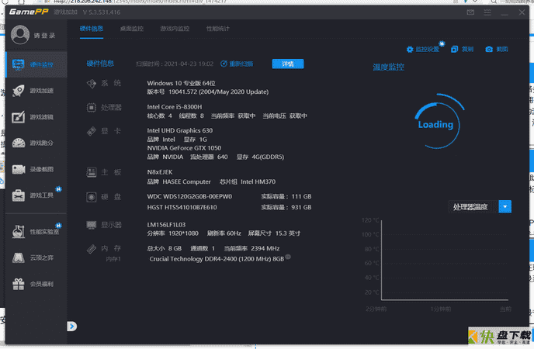Image resolution: width=534 pixels, height=349 pixels.
Task: Open the 处理器温度 dropdown arrow
Action: coord(505,206)
